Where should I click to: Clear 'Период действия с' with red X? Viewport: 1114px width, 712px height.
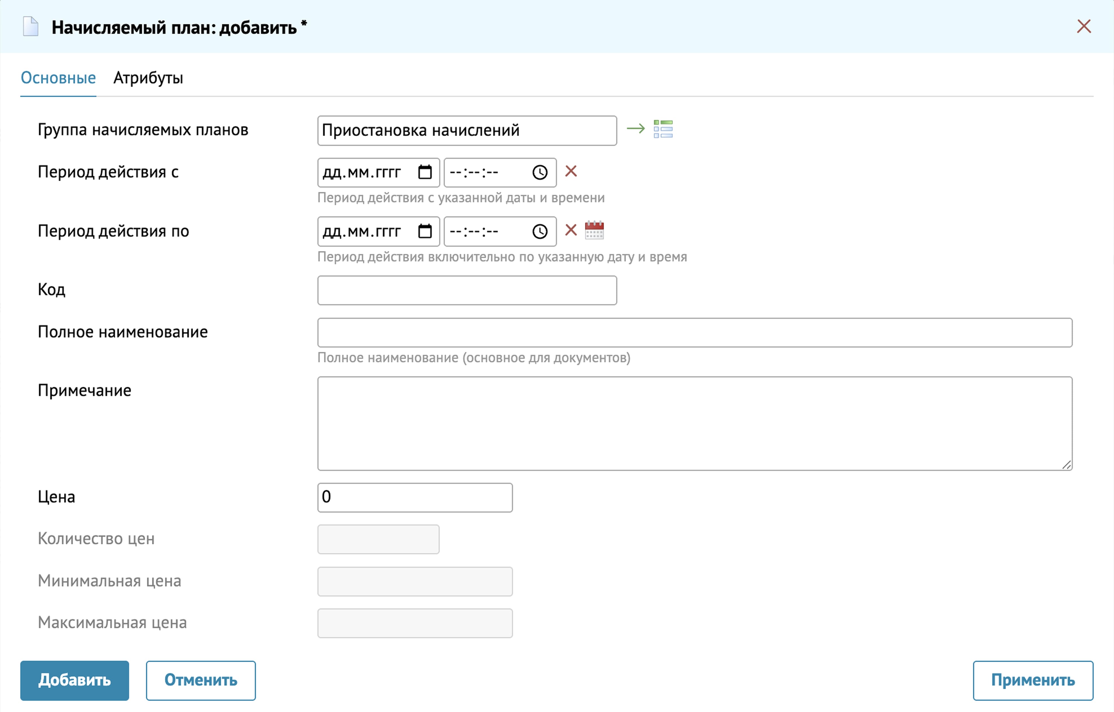coord(571,172)
